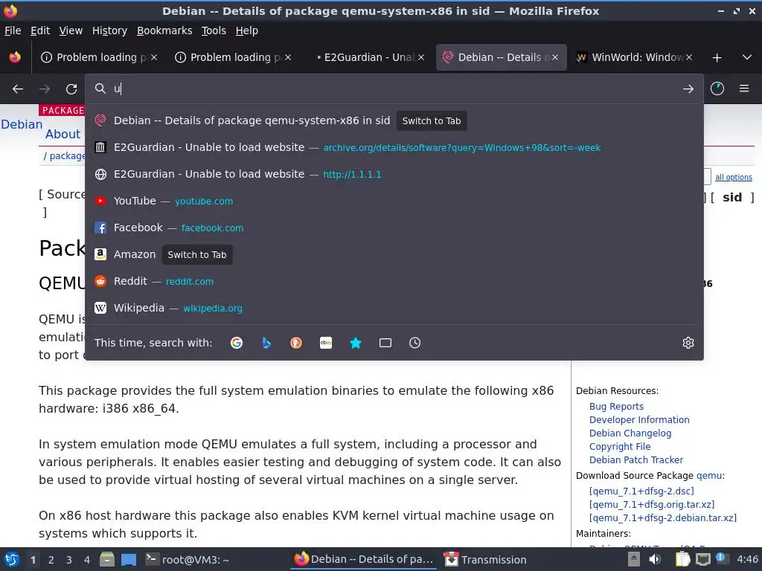Click the address bar text field
The width and height of the screenshot is (762, 571).
tap(394, 89)
